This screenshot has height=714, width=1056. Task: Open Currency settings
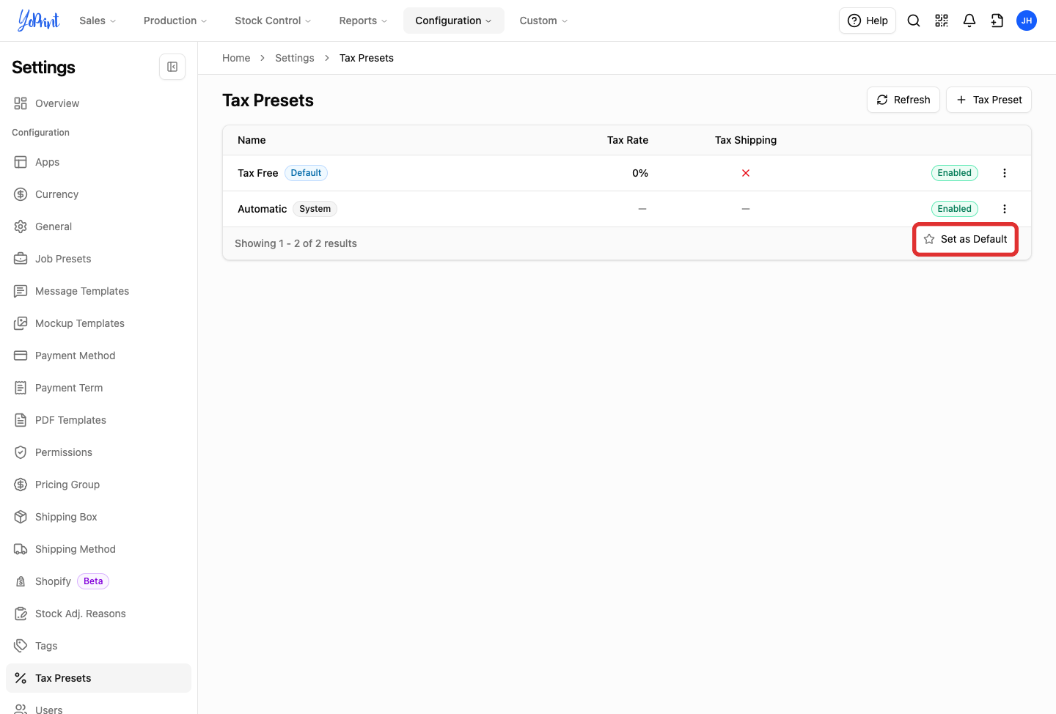98,194
